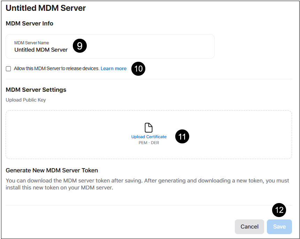Click the Untitled MDM Server page title
Screen dimensions: 300x239
click(x=46, y=8)
